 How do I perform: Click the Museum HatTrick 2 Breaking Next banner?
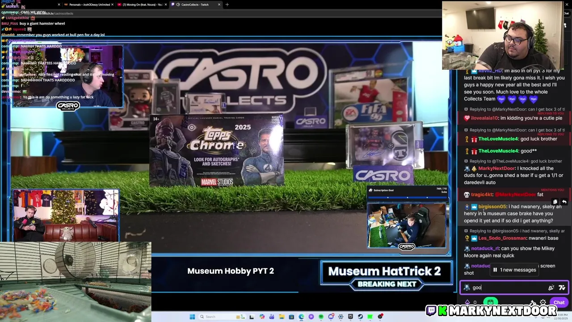pyautogui.click(x=386, y=275)
